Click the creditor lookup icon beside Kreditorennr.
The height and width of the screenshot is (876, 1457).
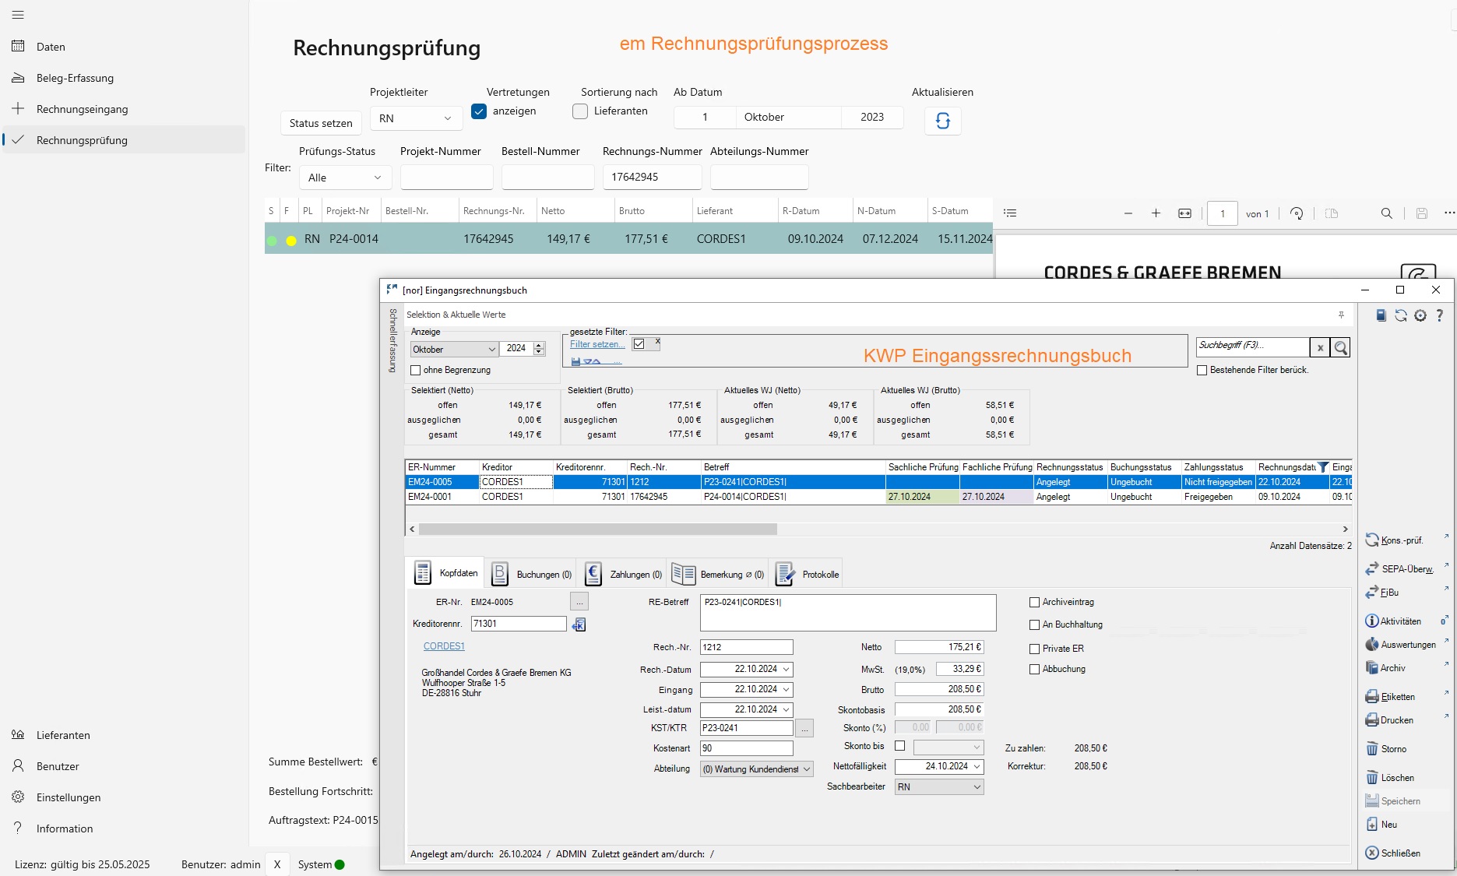[x=579, y=624]
